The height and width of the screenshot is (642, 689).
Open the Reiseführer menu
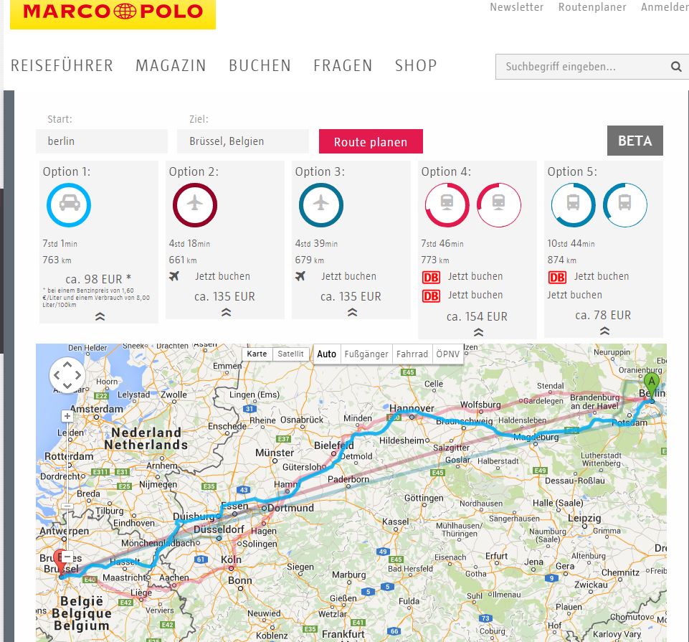pos(62,65)
